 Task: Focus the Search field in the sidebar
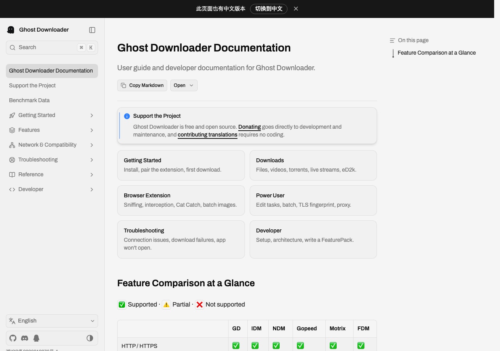click(52, 48)
